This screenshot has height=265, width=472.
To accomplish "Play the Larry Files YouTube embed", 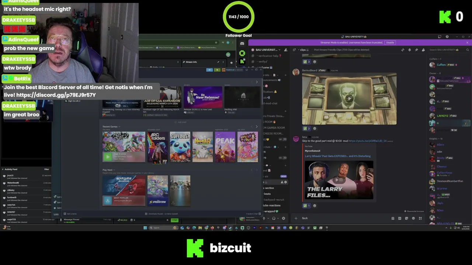I will click(339, 180).
